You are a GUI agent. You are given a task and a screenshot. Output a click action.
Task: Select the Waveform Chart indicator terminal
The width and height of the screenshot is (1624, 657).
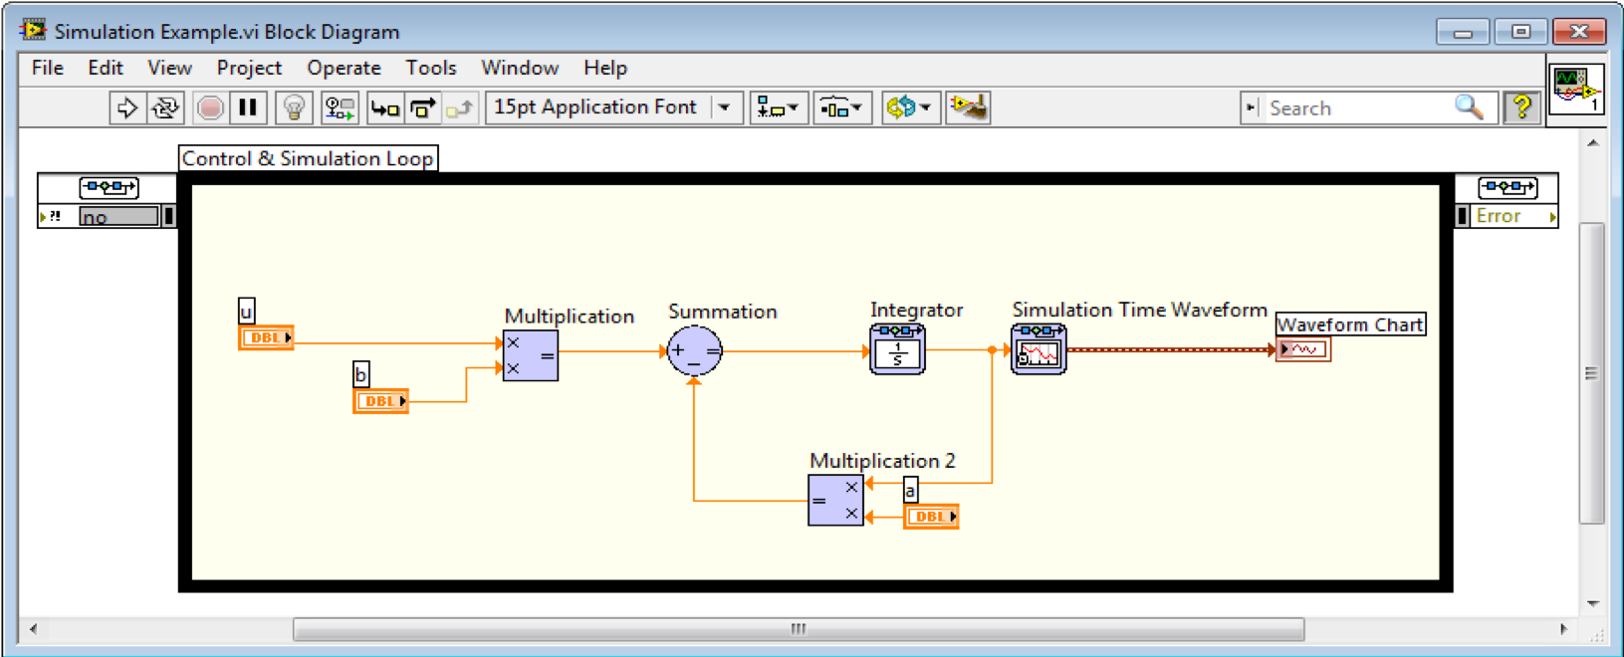point(1302,349)
